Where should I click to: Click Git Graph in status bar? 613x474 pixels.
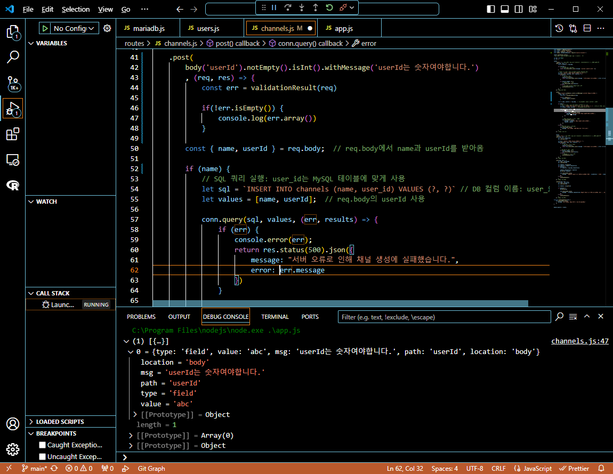151,469
